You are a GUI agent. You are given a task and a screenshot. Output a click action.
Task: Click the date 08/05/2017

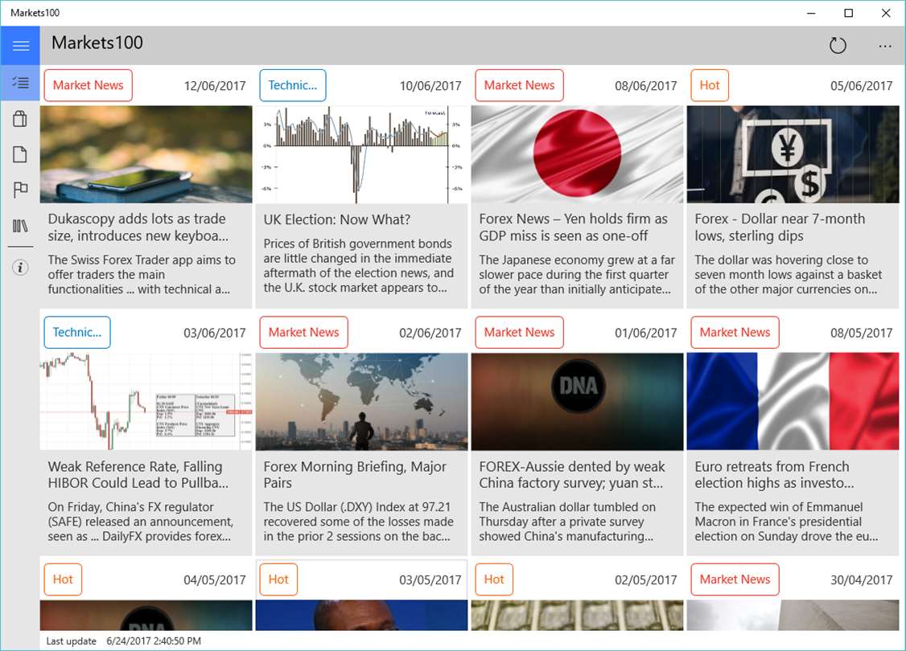pos(861,333)
